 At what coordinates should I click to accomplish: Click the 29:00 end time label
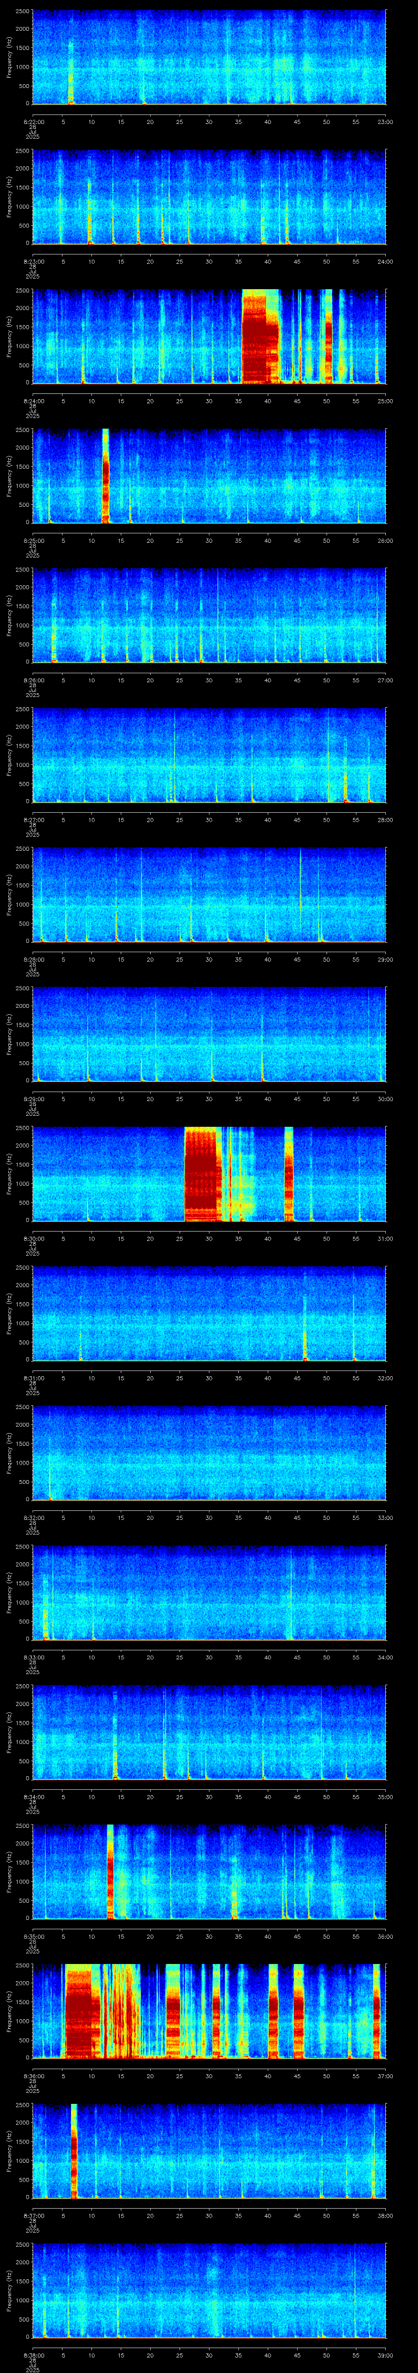tap(385, 959)
